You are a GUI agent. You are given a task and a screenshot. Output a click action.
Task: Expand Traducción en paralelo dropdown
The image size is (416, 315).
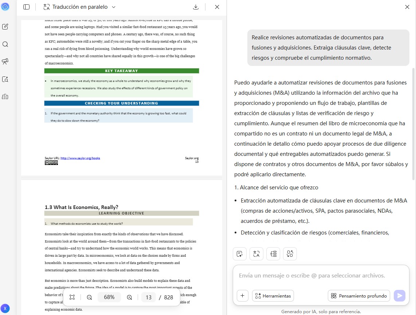point(114,7)
